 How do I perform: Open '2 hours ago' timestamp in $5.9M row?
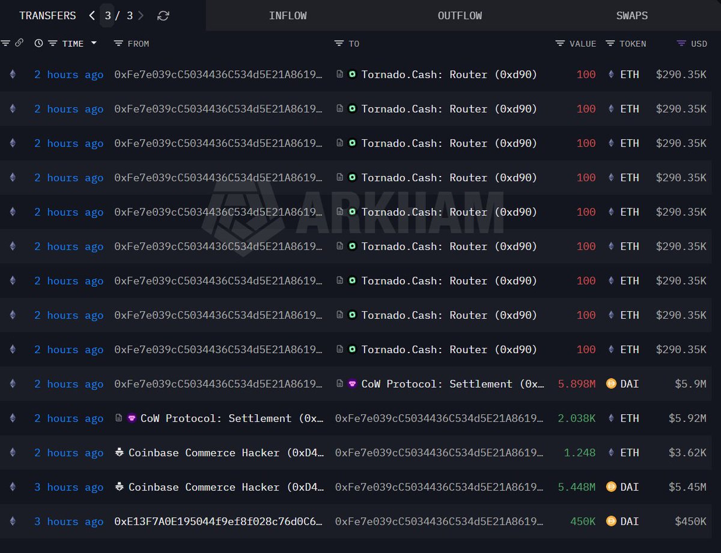click(68, 384)
